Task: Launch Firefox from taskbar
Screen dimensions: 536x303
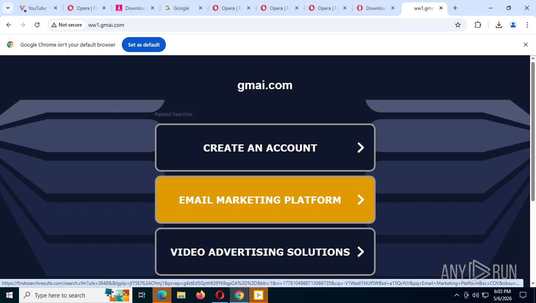Action: [x=200, y=295]
